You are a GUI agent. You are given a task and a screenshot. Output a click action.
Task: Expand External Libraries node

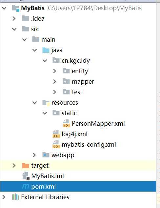(x=4, y=197)
